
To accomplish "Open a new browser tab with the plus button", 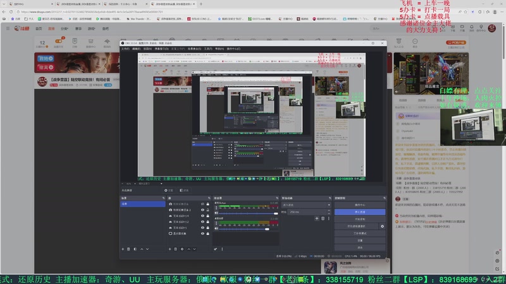I will click(201, 4).
